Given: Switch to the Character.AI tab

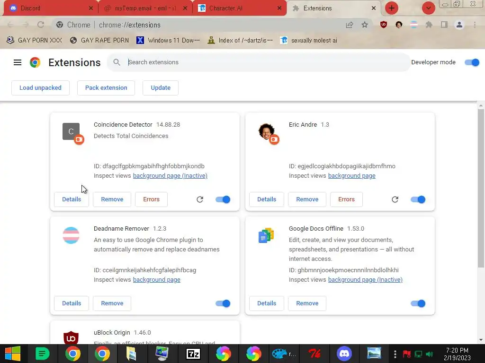Looking at the screenshot, I should [239, 9].
